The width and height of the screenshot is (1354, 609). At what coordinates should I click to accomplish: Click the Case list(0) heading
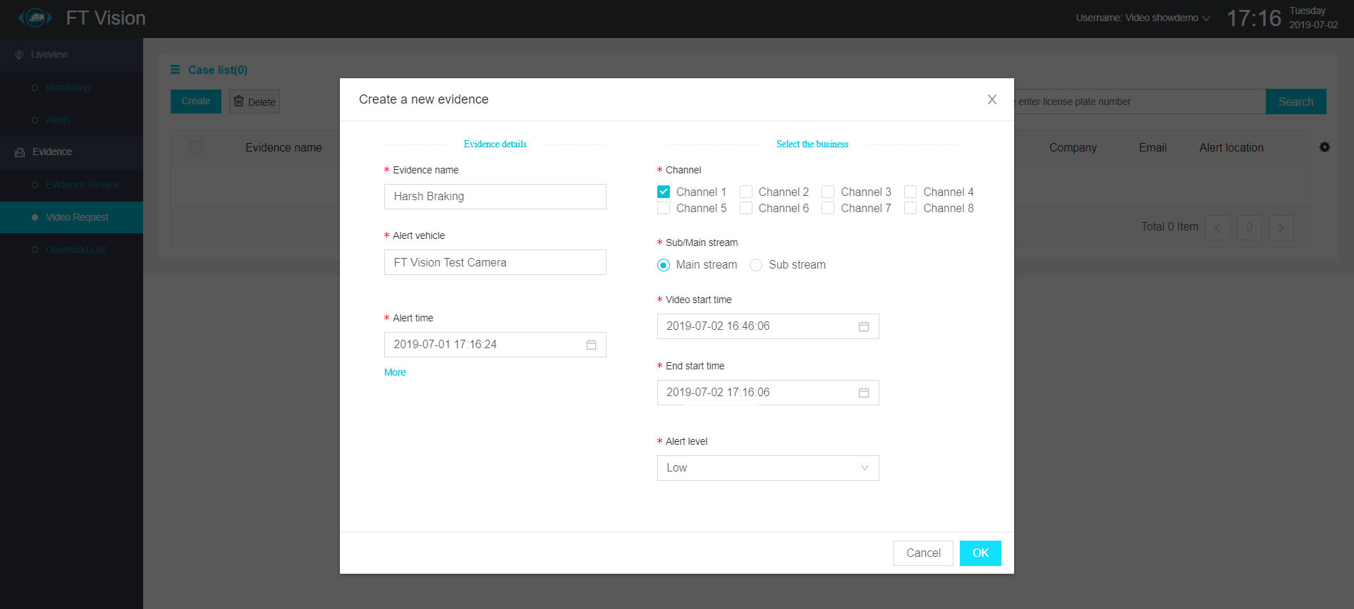point(218,70)
